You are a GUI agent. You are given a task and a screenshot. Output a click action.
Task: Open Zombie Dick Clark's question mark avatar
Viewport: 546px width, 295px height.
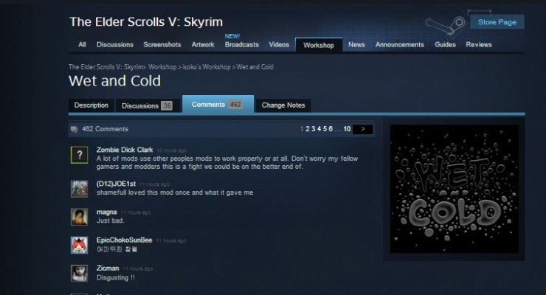pos(80,155)
